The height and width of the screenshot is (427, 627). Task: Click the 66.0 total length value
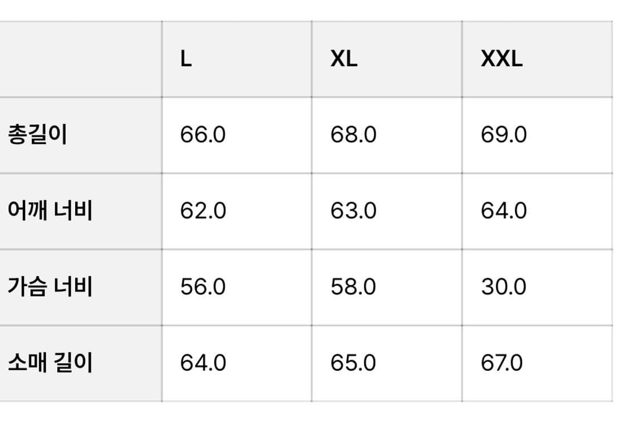[203, 135]
